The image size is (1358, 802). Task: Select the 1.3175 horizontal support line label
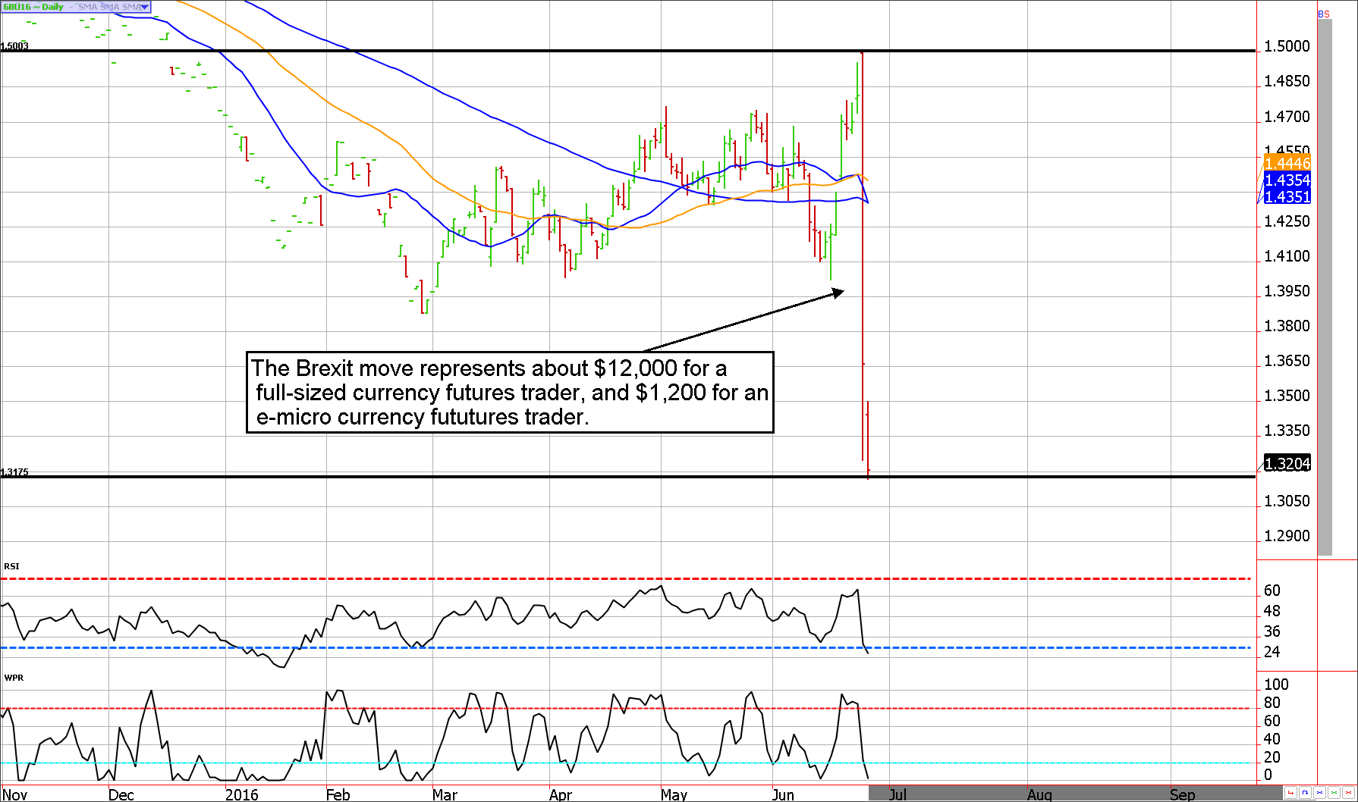[14, 472]
